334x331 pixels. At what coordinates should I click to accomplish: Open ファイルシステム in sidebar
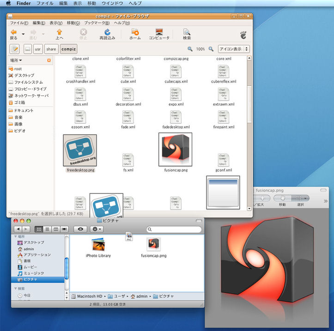coord(25,82)
